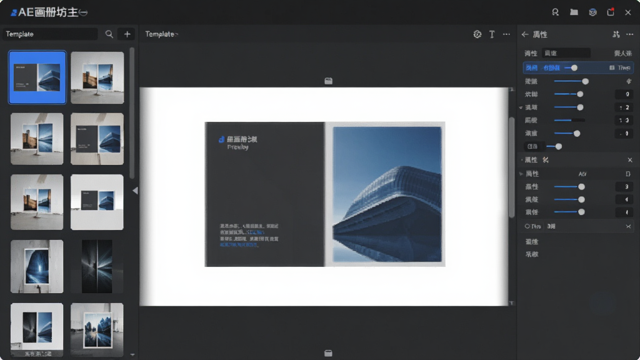Close the 属性 section with its X

point(630,160)
